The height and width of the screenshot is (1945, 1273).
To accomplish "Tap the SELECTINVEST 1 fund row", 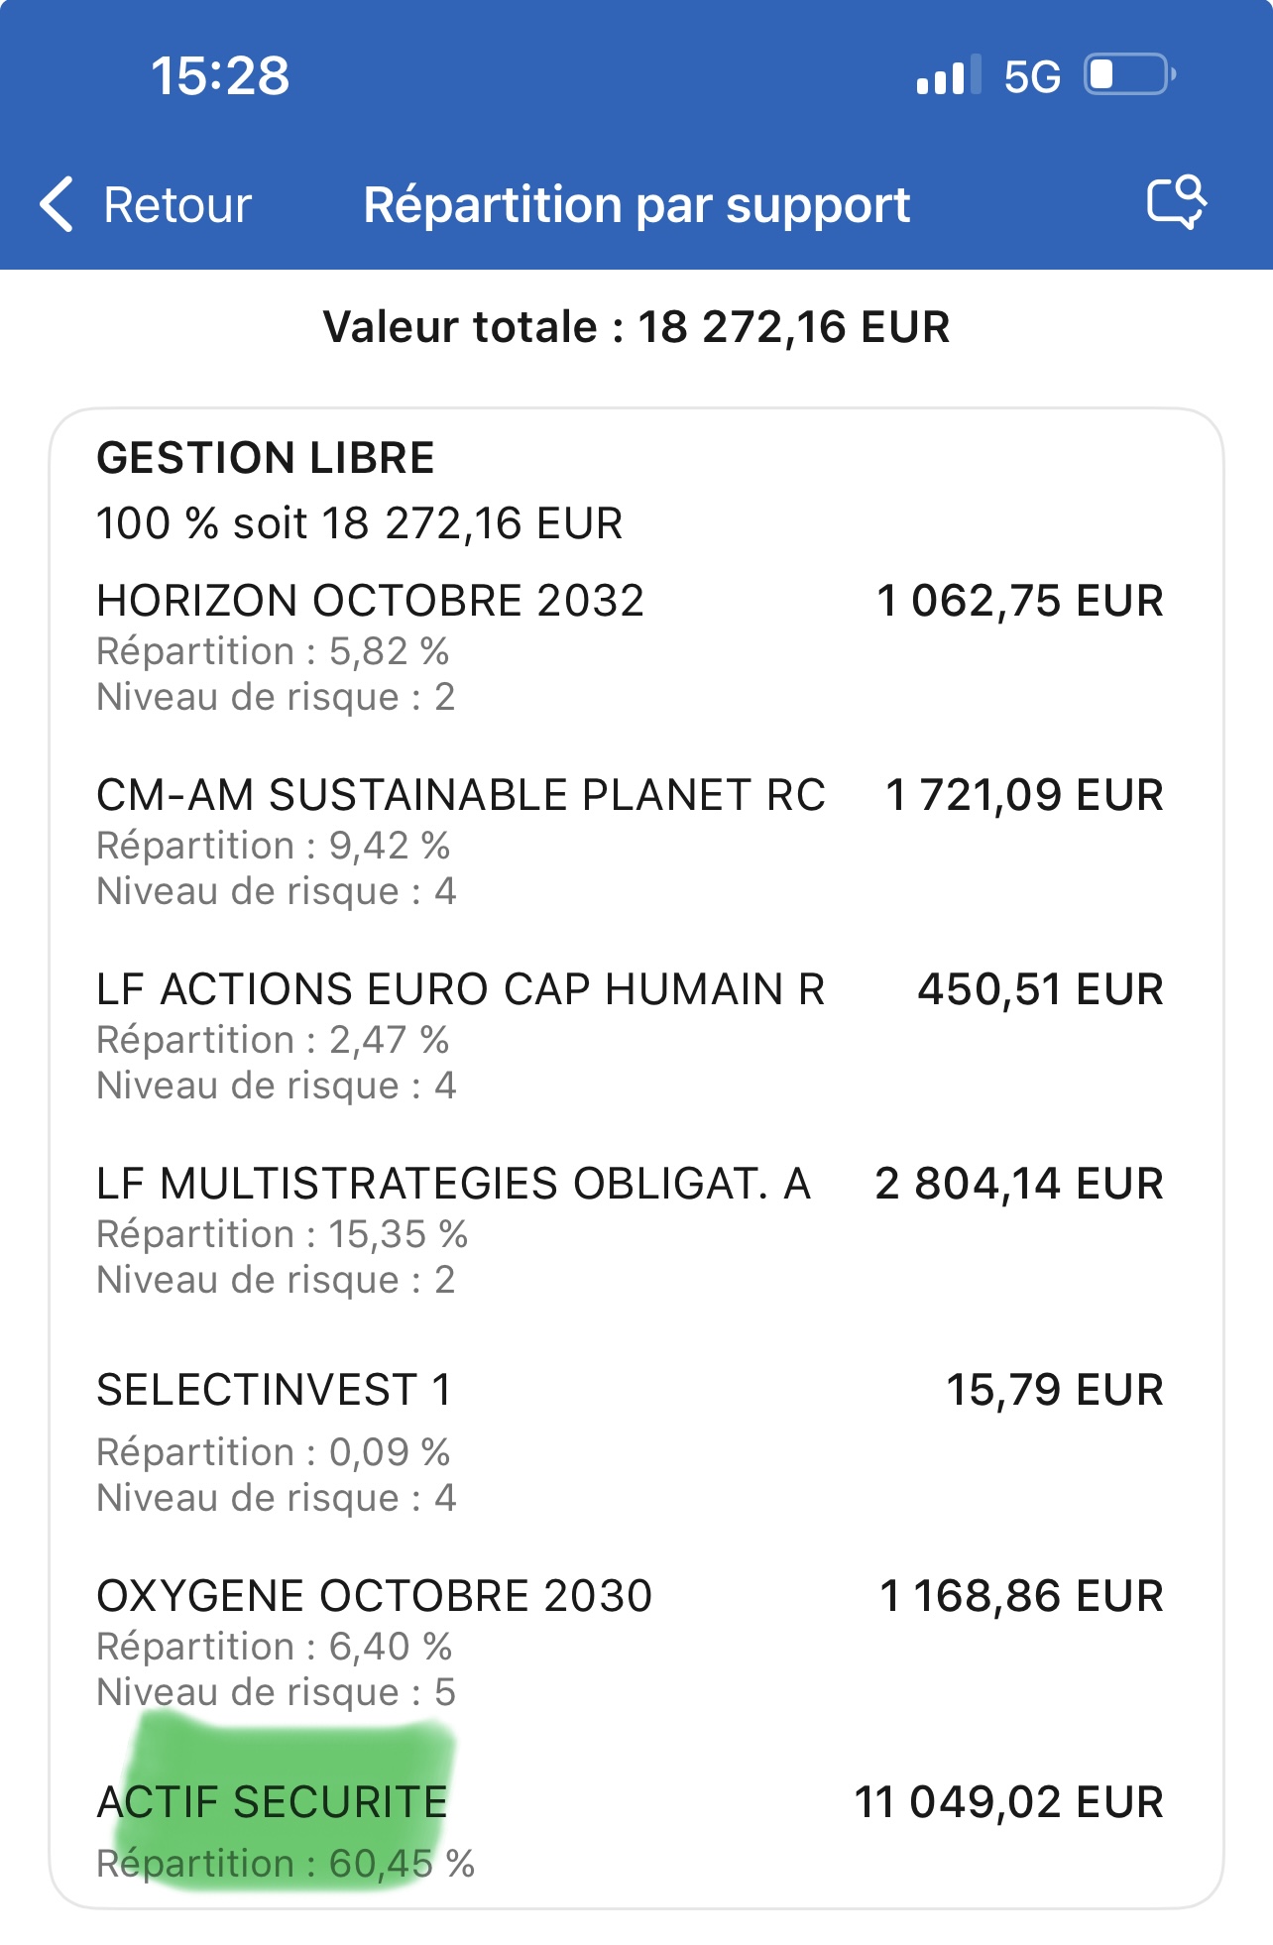I will [274, 1390].
